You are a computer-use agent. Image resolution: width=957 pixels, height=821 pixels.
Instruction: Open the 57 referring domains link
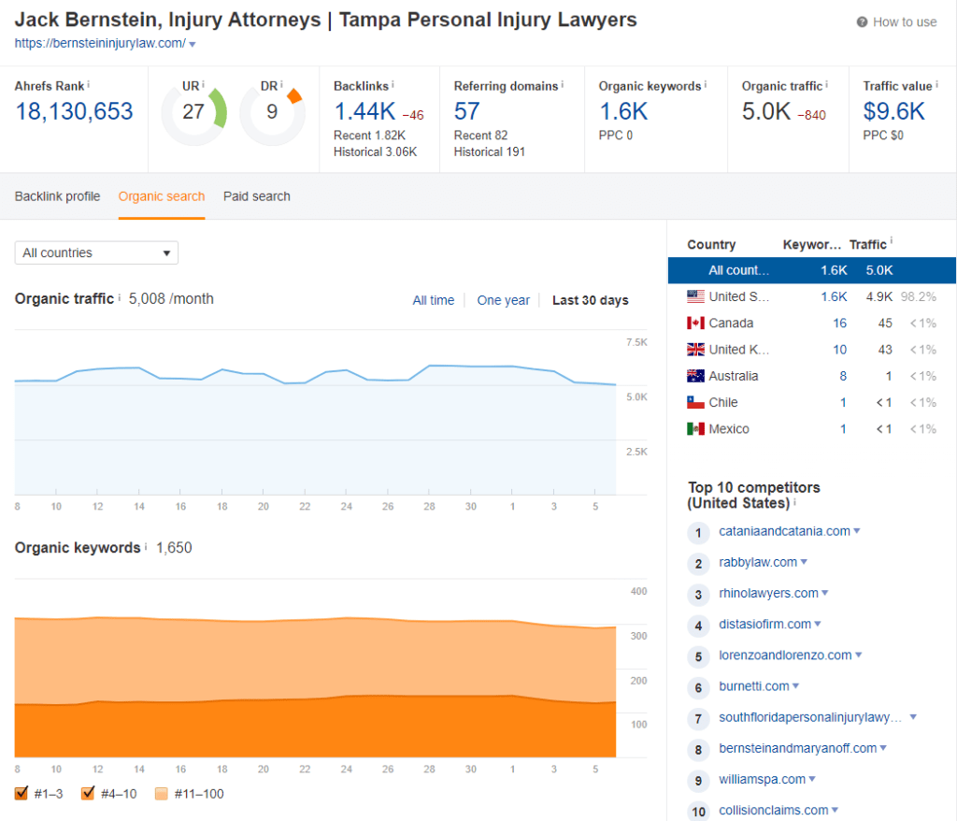pos(467,111)
